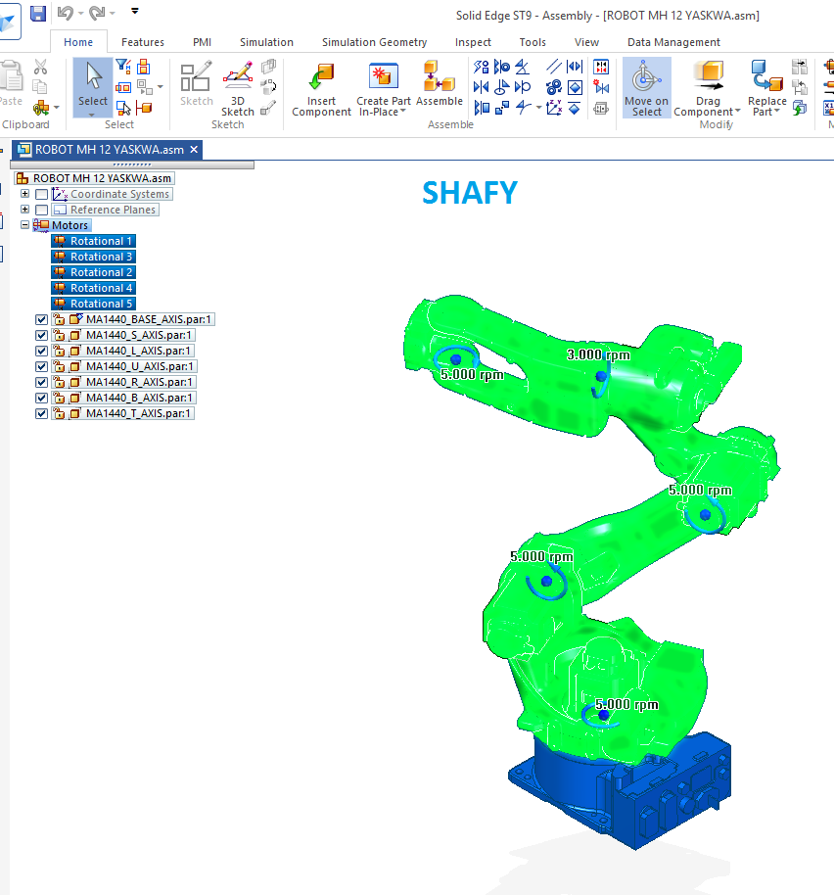Select the Gear relationship icon
Screen dimensions: 834x895
(x=553, y=87)
